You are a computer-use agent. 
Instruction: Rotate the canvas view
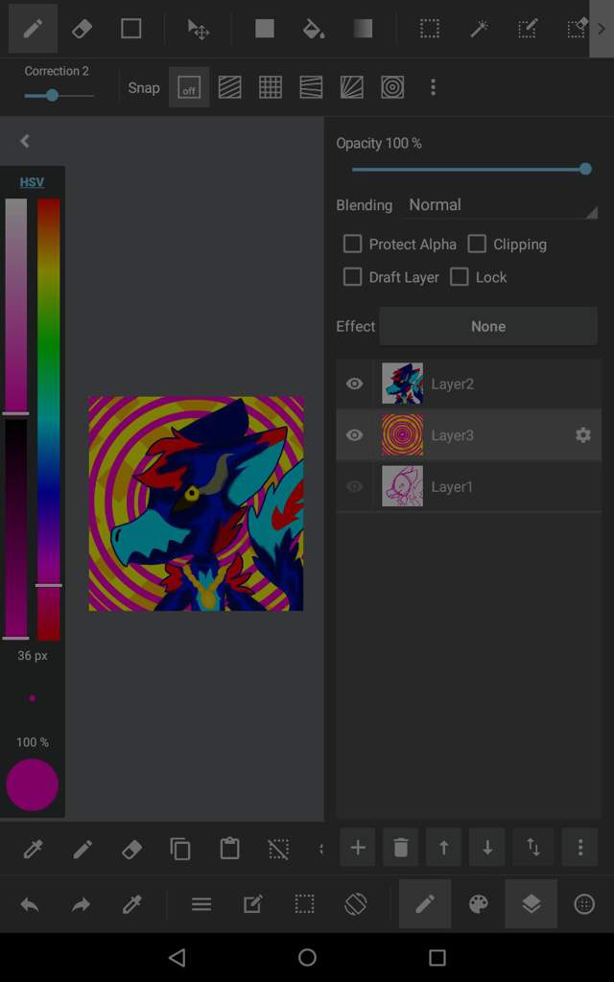pyautogui.click(x=355, y=904)
